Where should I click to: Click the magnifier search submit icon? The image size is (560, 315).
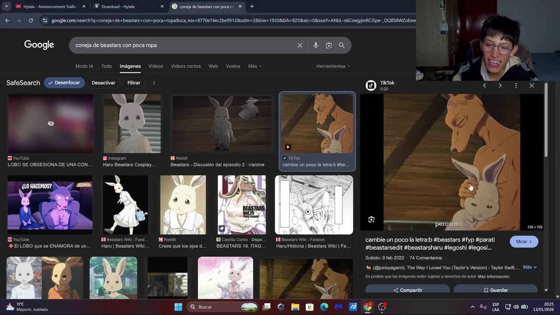(x=342, y=45)
